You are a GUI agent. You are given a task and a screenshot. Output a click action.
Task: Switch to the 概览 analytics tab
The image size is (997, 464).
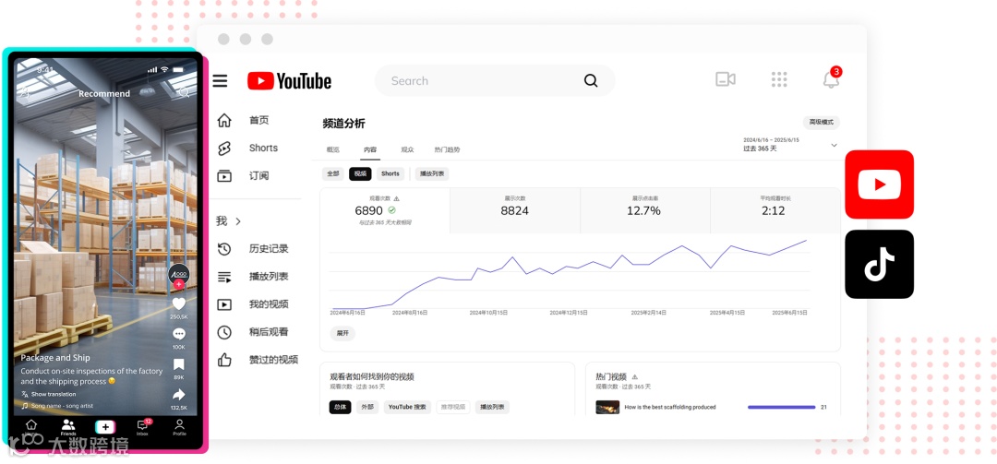pos(333,150)
